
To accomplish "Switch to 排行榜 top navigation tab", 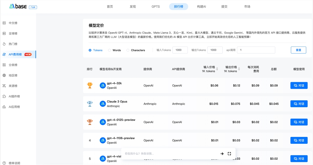I will pyautogui.click(x=178, y=7).
